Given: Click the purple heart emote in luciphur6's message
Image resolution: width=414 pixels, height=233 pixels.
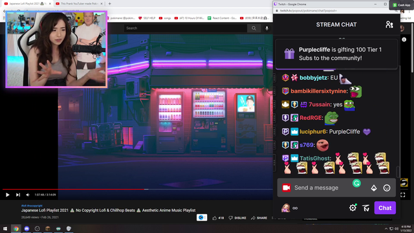Looking at the screenshot, I should 367,131.
